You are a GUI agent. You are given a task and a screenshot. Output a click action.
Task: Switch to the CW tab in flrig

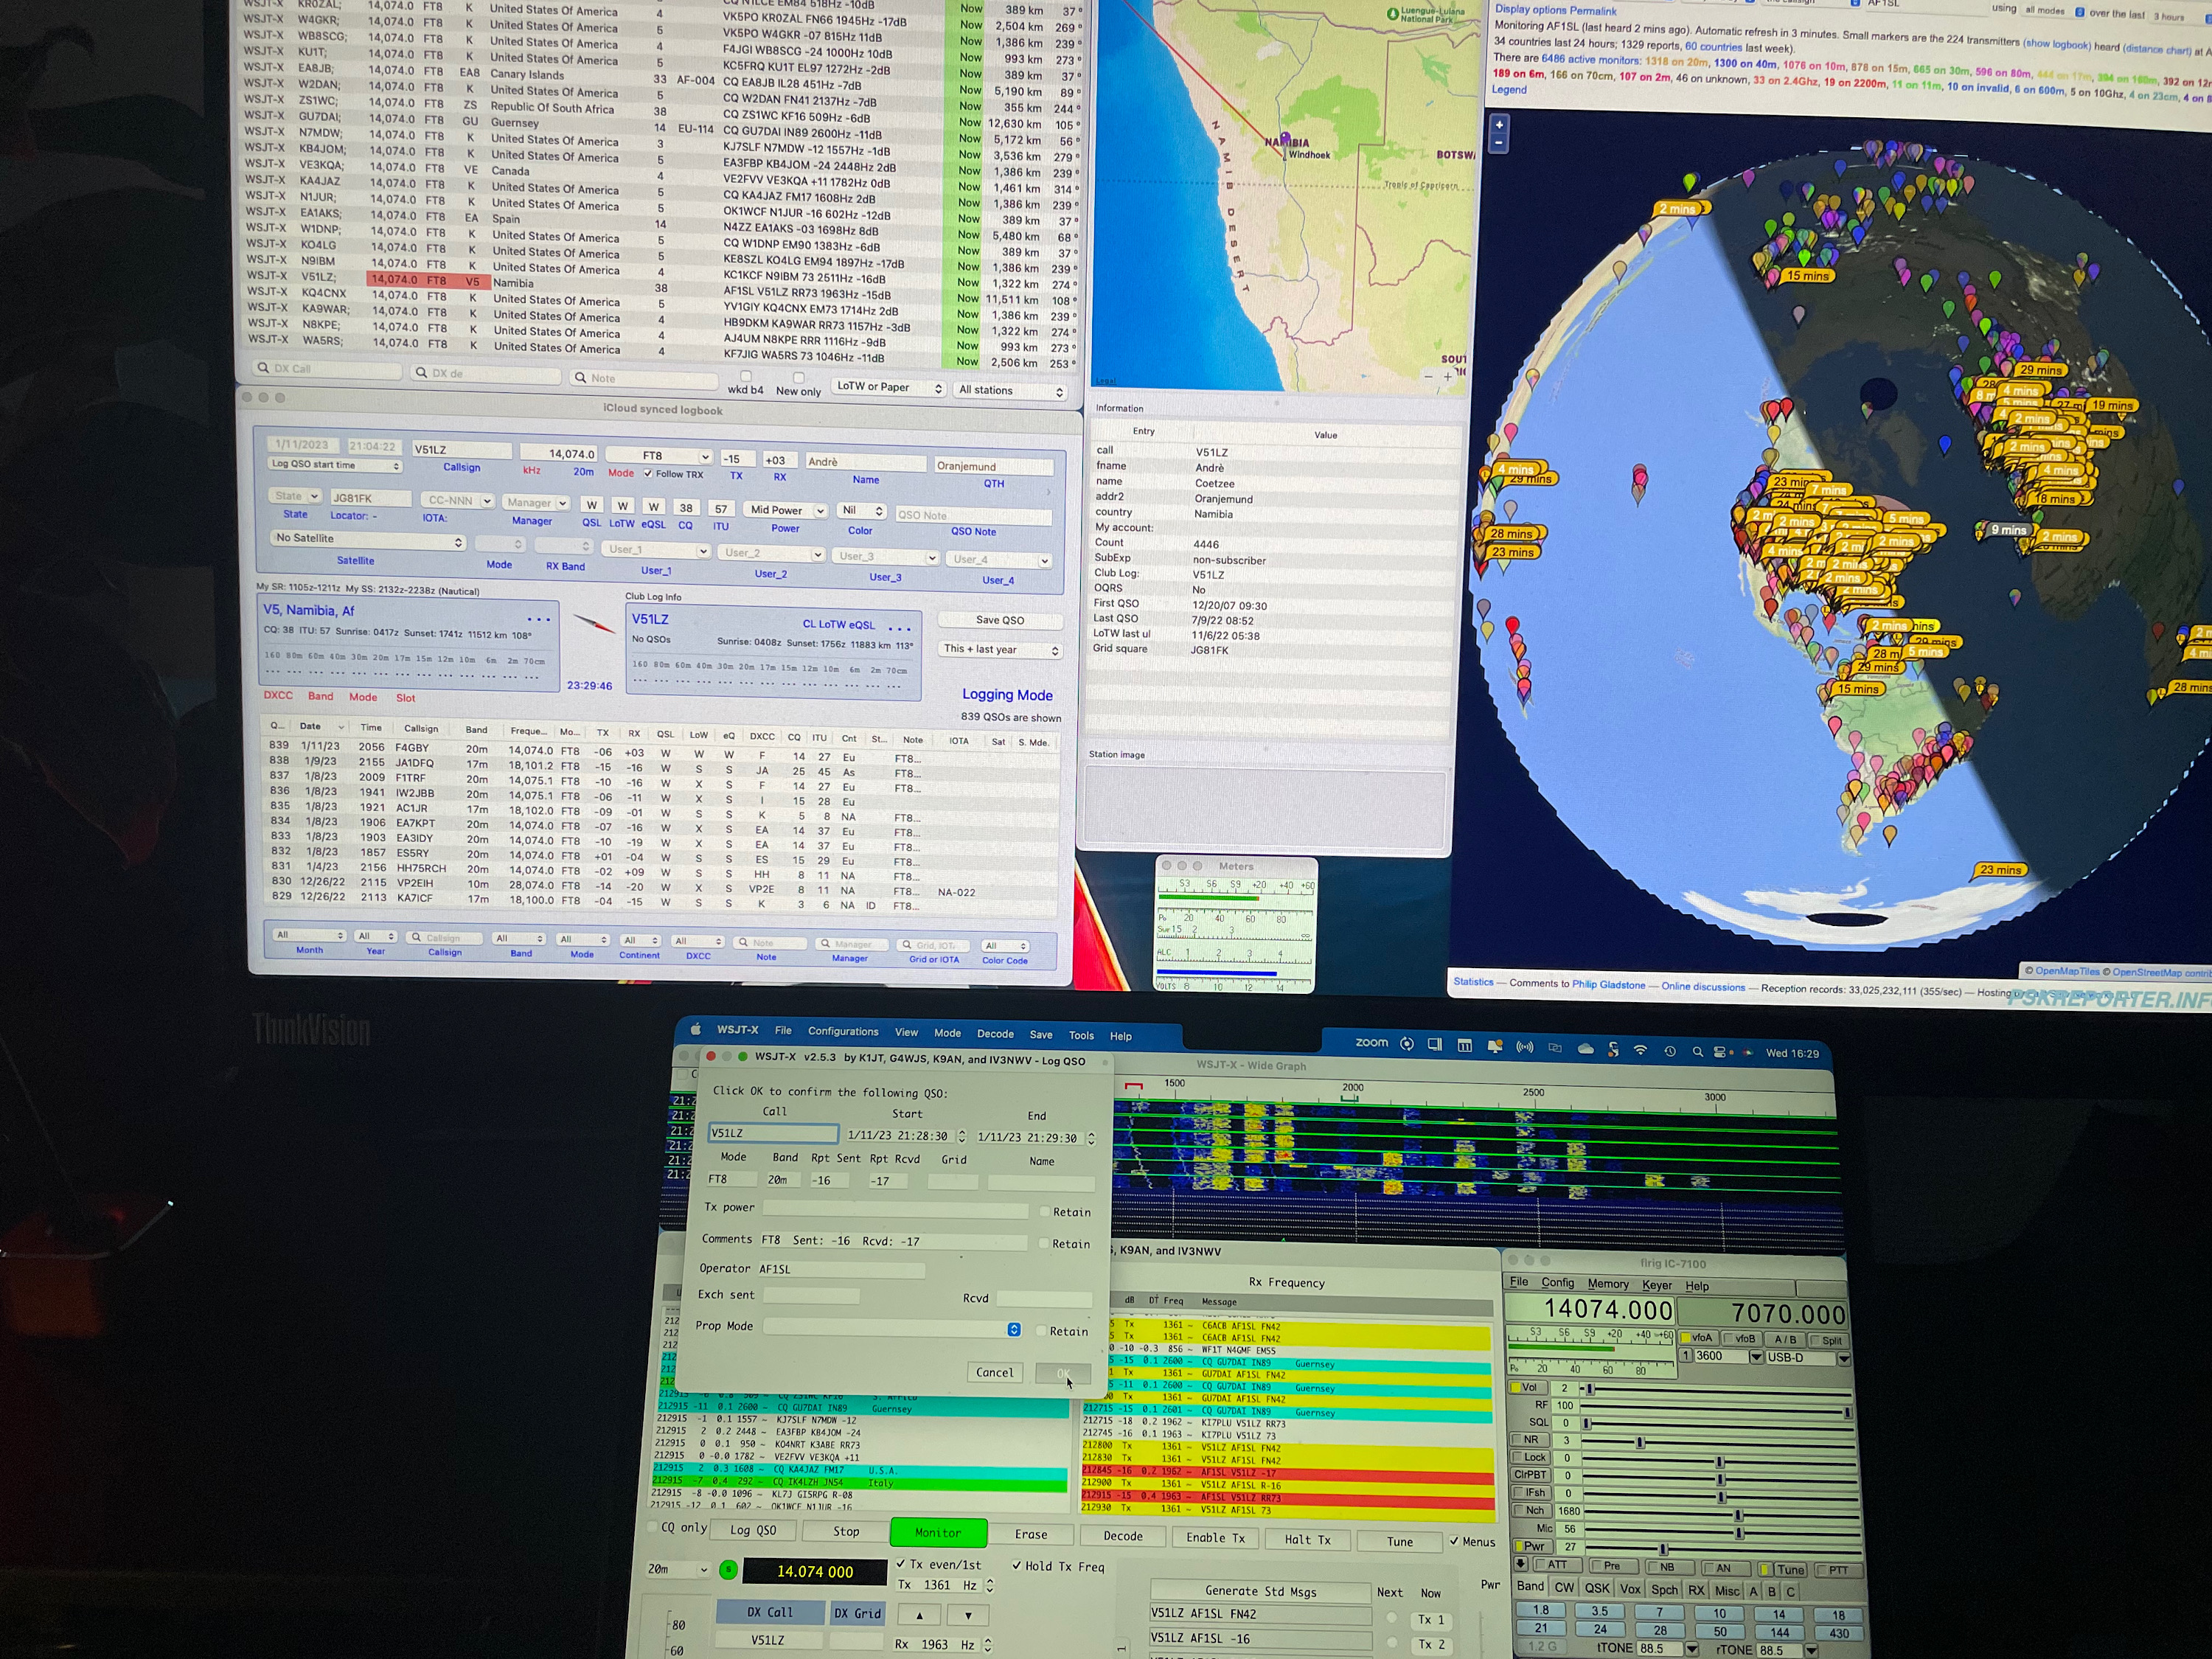tap(1563, 1587)
